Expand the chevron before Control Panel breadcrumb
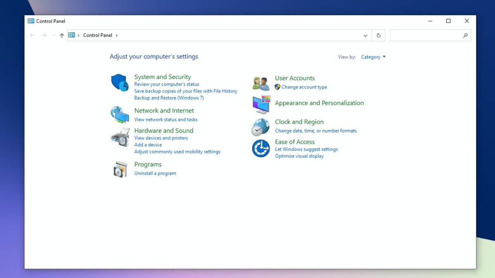Screen dimensions: 495x278 [x=79, y=35]
